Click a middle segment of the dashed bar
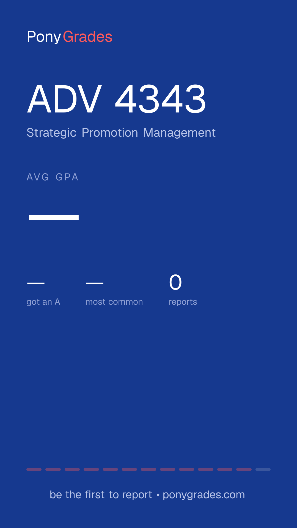Image resolution: width=297 pixels, height=528 pixels. click(148, 469)
